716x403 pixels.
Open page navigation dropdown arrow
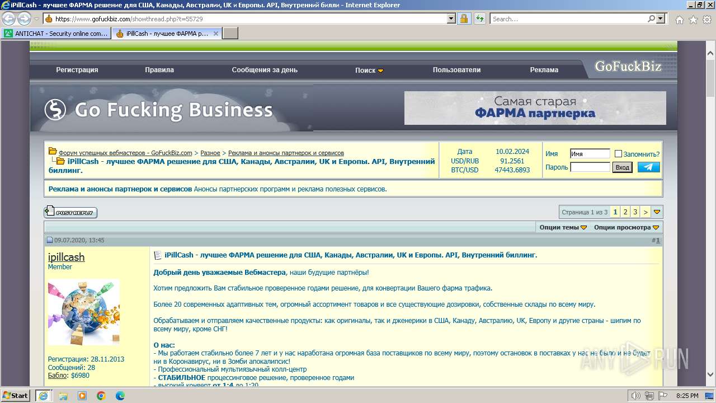click(657, 212)
